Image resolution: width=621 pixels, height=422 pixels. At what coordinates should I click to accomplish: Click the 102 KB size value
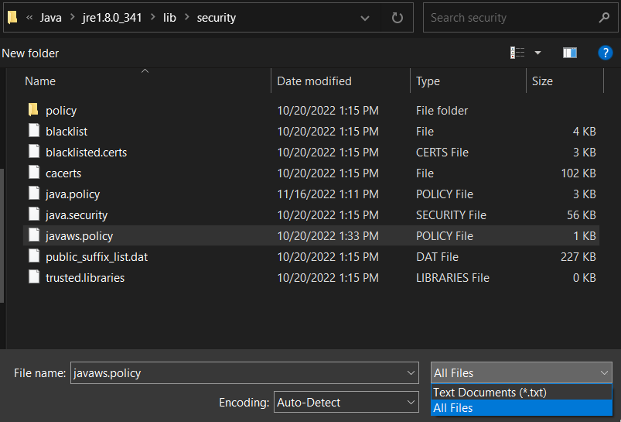(578, 173)
